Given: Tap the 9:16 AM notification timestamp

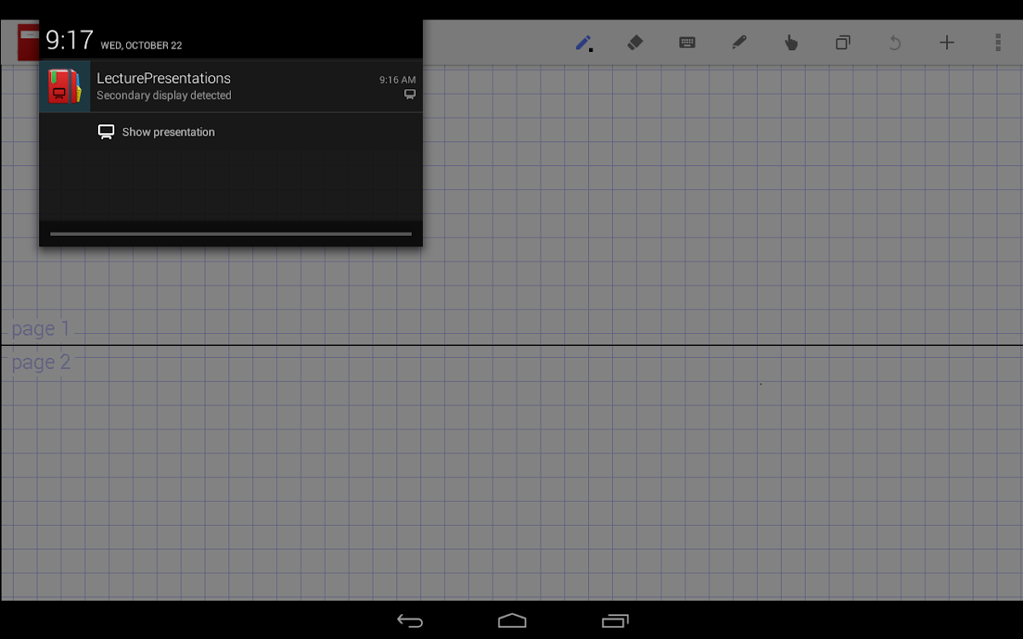Looking at the screenshot, I should pos(397,80).
